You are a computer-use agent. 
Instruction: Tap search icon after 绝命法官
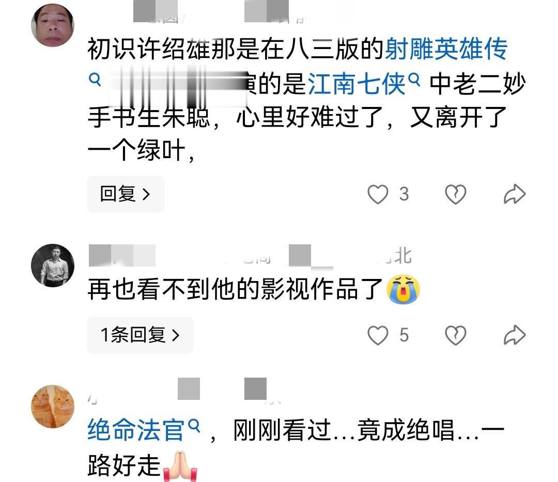click(194, 426)
